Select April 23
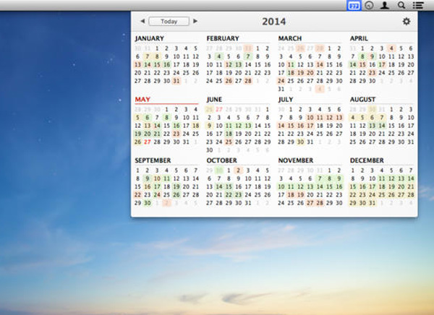 pos(372,73)
